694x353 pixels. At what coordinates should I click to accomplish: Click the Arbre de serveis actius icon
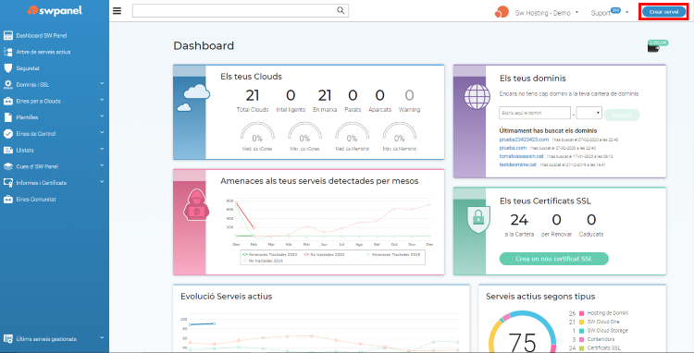(x=8, y=52)
